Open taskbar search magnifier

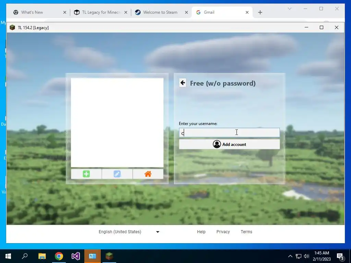pos(25,256)
